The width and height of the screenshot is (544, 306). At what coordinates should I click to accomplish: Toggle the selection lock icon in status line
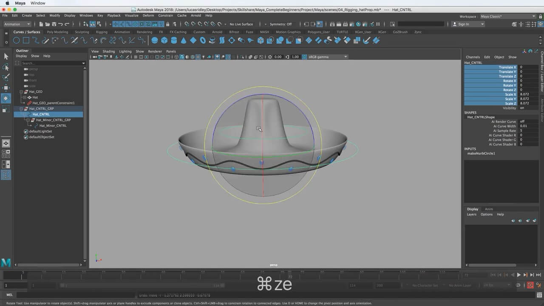tap(168, 24)
